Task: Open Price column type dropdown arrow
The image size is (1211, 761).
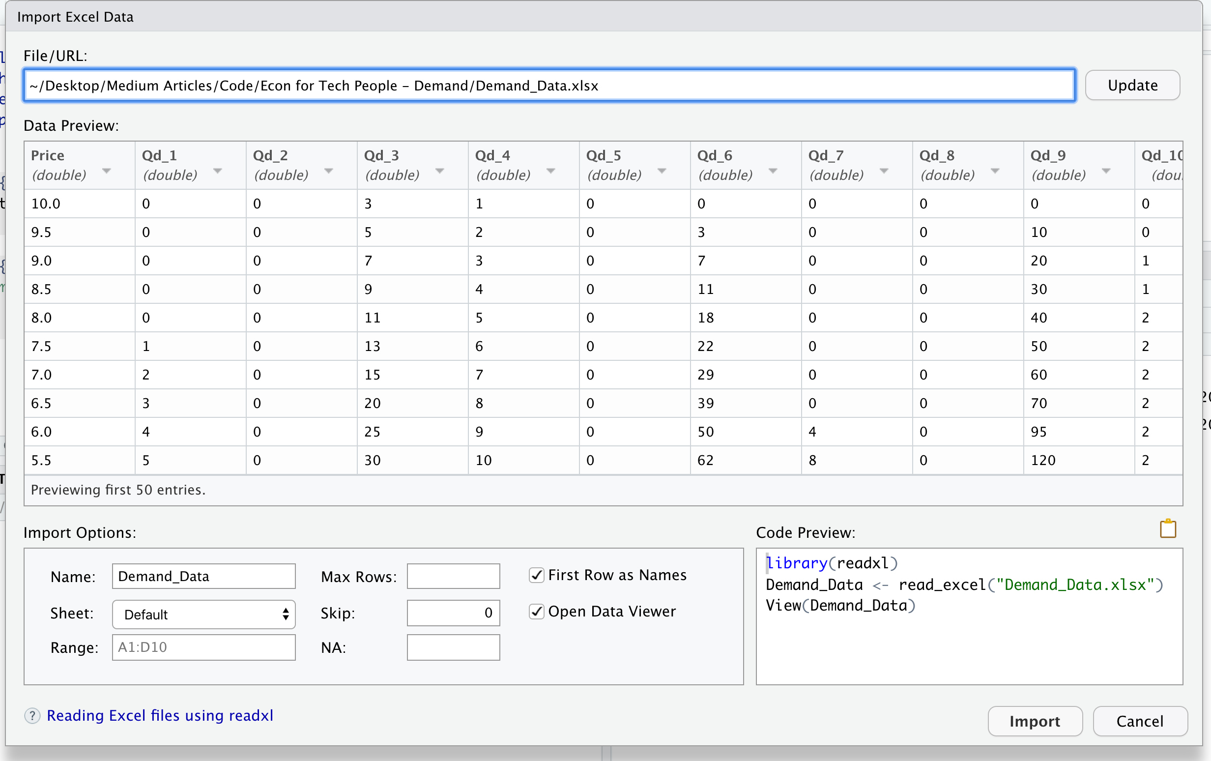Action: (x=106, y=171)
